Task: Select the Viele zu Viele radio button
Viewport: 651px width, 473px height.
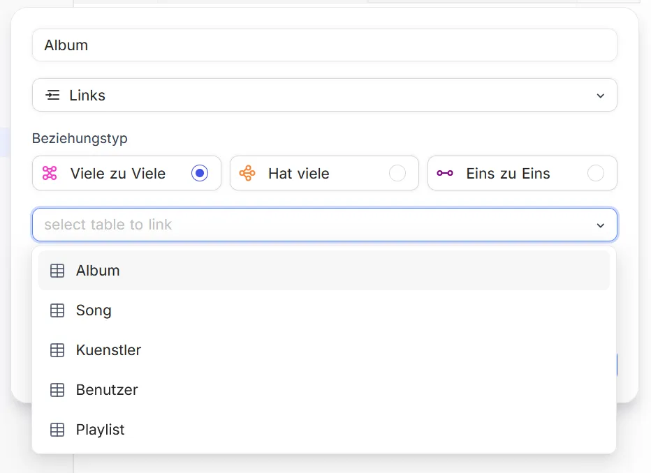Action: [200, 173]
